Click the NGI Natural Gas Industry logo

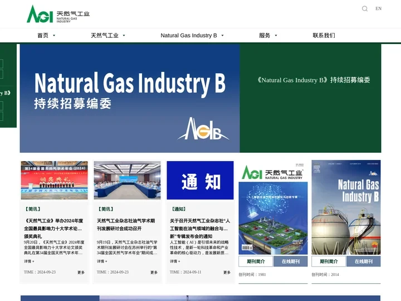tap(58, 14)
